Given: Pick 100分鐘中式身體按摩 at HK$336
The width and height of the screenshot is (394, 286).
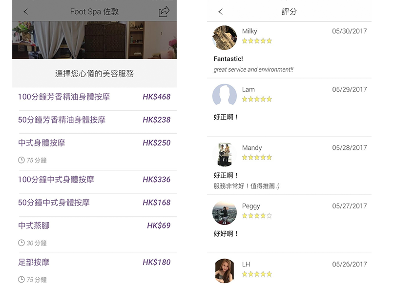Looking at the screenshot, I should click(94, 180).
